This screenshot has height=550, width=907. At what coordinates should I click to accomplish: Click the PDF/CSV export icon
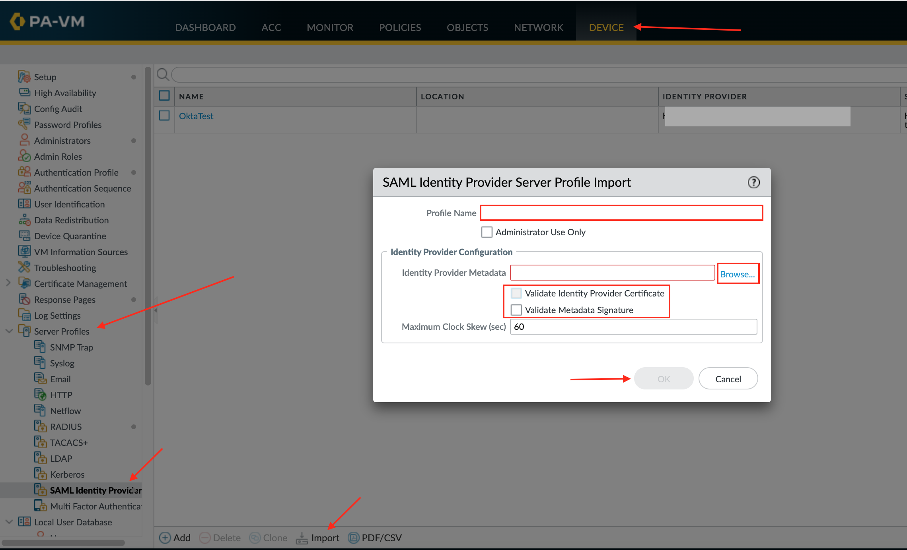(x=353, y=538)
